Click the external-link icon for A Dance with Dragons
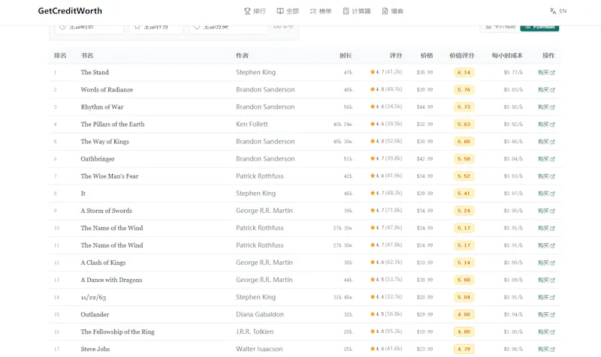The height and width of the screenshot is (357, 601). click(552, 280)
